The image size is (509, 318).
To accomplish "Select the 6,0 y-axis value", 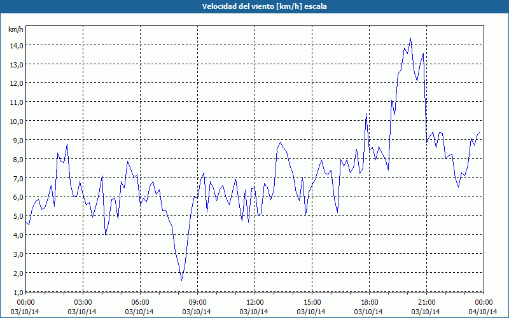I will [x=18, y=197].
